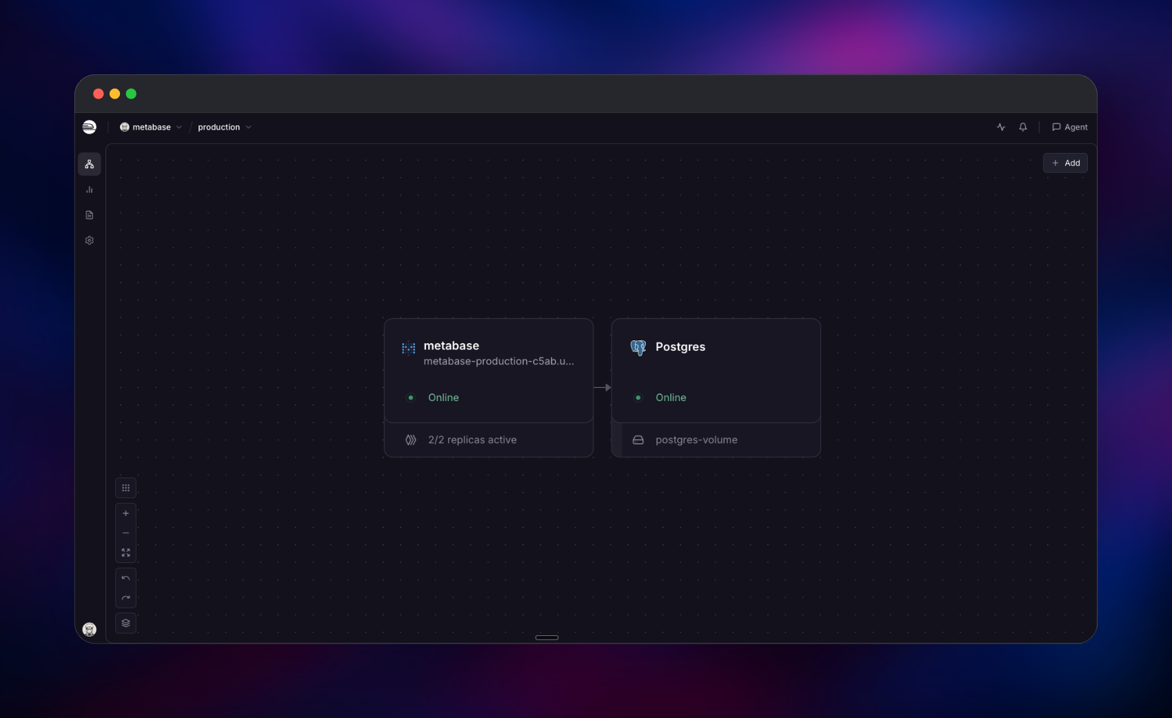Redo the canvas change

click(125, 598)
